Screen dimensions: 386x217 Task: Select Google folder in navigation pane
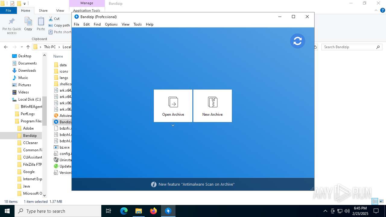(29, 172)
